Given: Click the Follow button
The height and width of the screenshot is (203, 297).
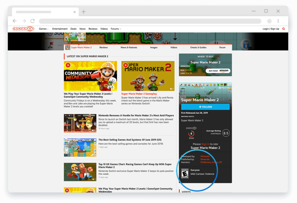Looking at the screenshot, I should pyautogui.click(x=205, y=107).
